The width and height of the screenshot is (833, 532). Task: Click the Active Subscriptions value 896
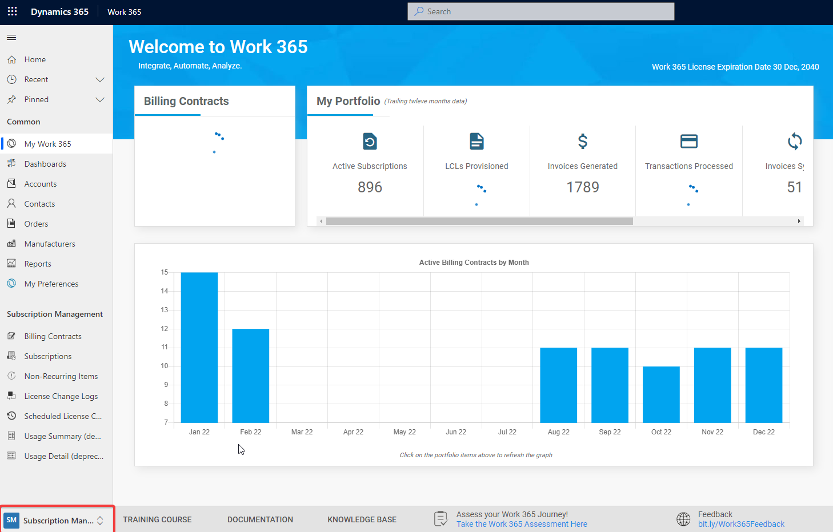[x=370, y=187]
